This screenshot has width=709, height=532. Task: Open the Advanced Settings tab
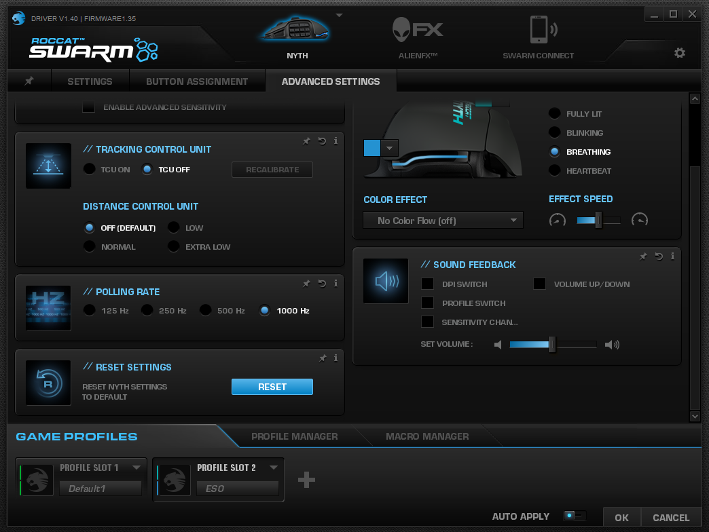(331, 81)
